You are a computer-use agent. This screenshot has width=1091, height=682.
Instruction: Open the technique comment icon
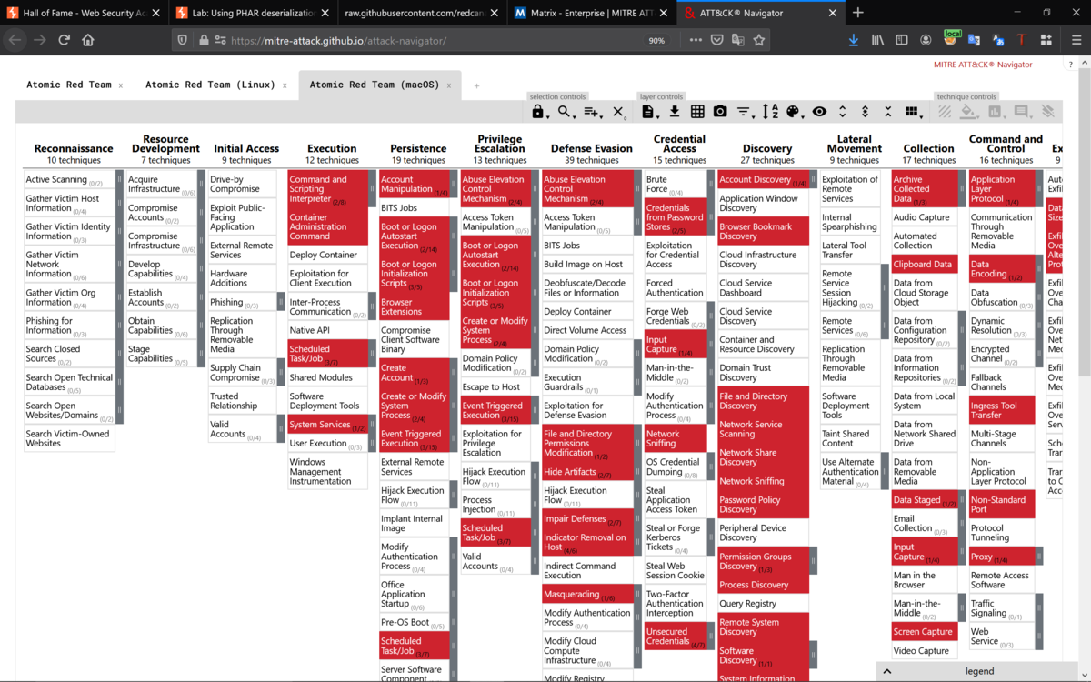(x=1022, y=112)
